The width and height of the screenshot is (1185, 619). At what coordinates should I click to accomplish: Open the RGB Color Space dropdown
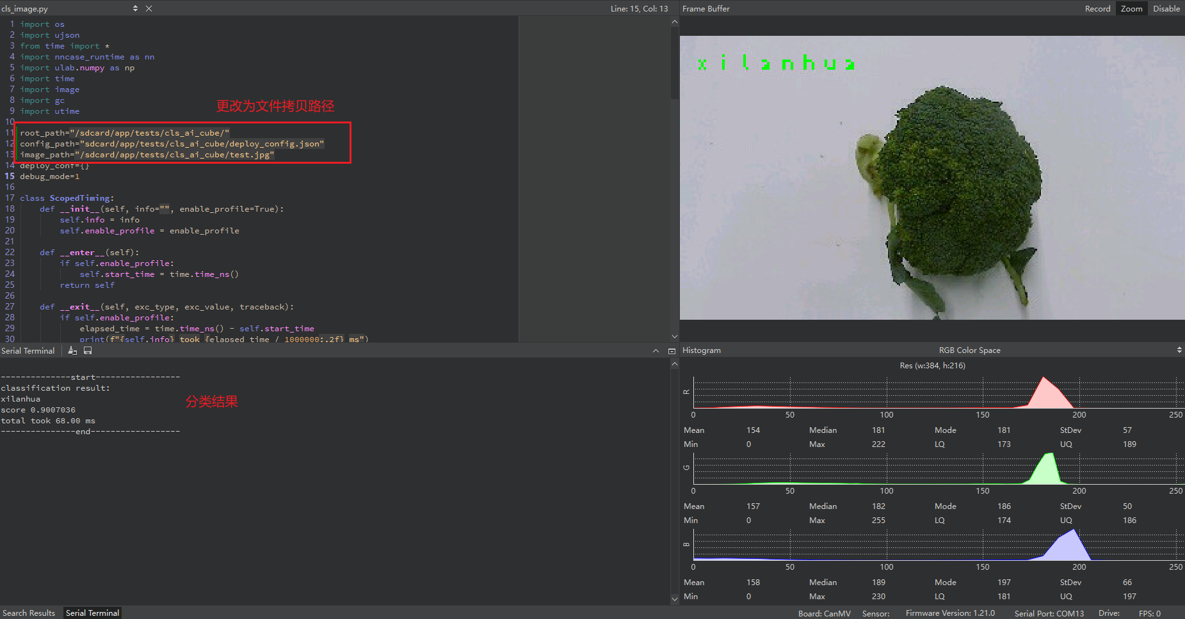click(1179, 350)
